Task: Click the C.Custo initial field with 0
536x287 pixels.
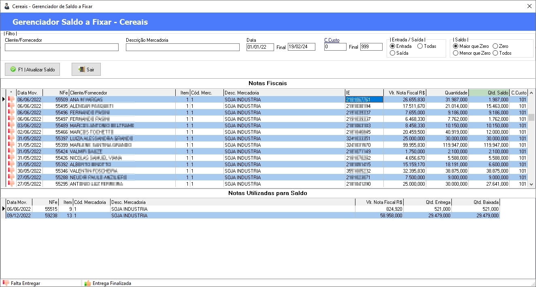Action: (x=335, y=47)
